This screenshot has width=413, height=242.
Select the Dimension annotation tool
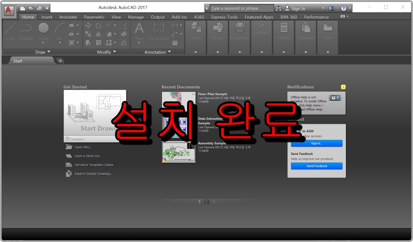[x=159, y=31]
